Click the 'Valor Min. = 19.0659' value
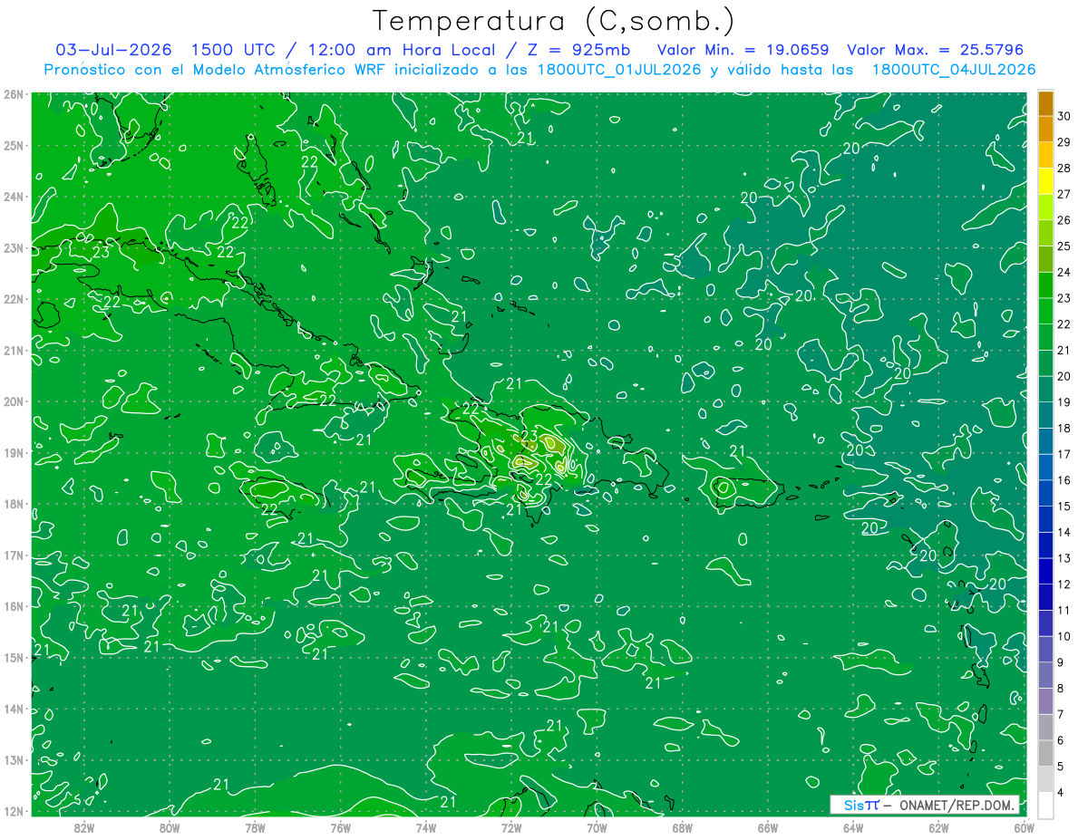The height and width of the screenshot is (840, 1088). pyautogui.click(x=743, y=50)
